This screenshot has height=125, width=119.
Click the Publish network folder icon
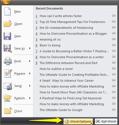tap(8, 98)
